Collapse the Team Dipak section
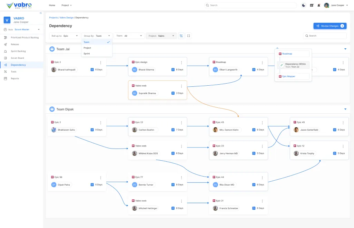The width and height of the screenshot is (354, 228). pyautogui.click(x=345, y=109)
